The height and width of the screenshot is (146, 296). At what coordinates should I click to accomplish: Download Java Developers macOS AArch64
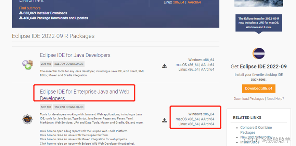point(208,65)
